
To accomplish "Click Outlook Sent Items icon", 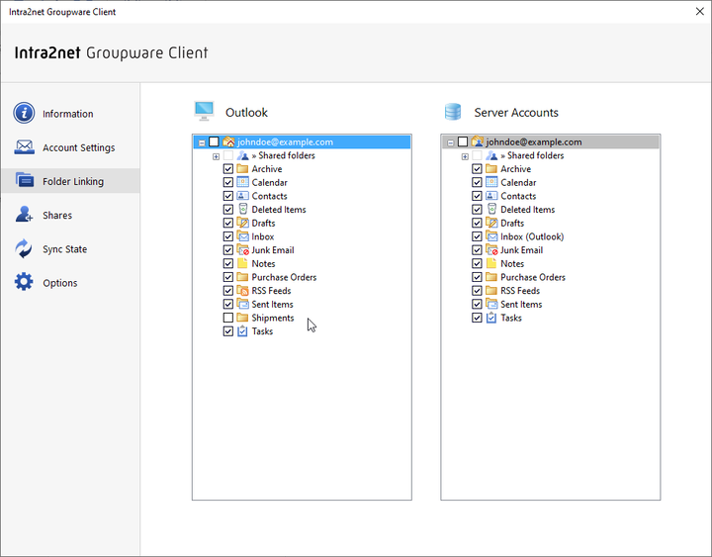I will coord(243,304).
